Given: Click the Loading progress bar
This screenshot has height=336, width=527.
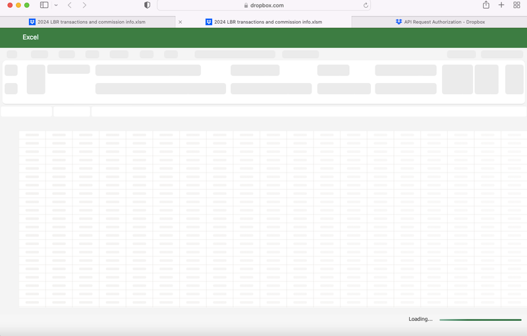Looking at the screenshot, I should [480, 320].
